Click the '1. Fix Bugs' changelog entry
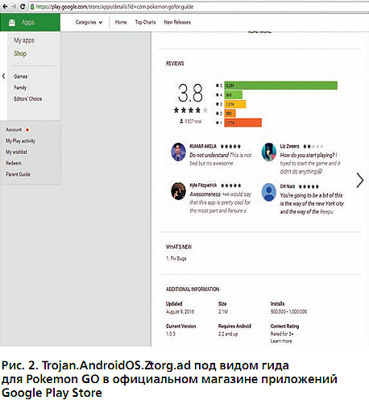Screen dimensions: 369x400 tap(176, 258)
